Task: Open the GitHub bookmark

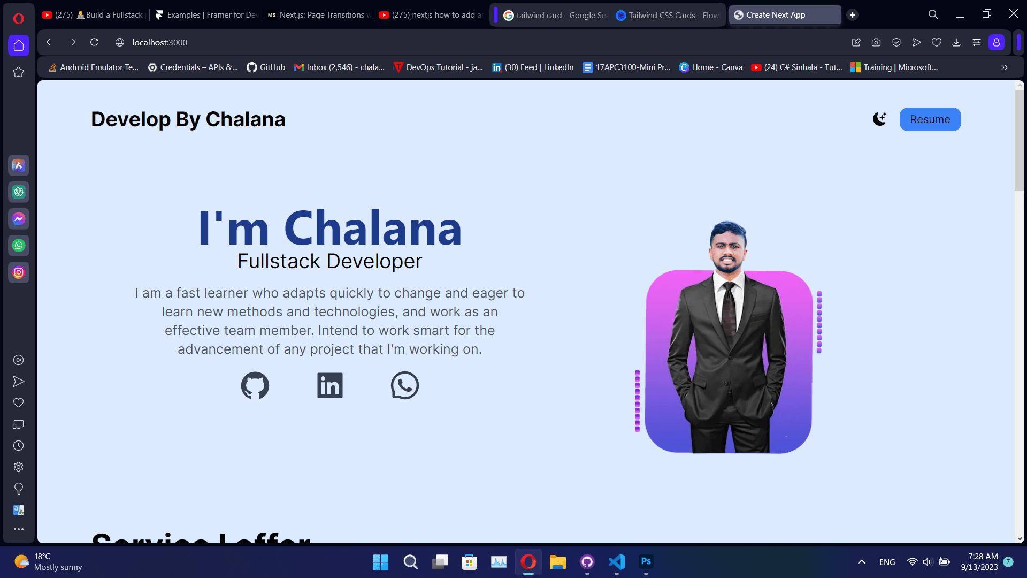Action: 266,67
